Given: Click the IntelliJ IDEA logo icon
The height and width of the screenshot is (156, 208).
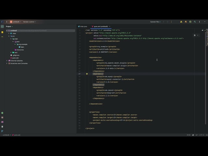Looking at the screenshot, I should pyautogui.click(x=2, y=22).
